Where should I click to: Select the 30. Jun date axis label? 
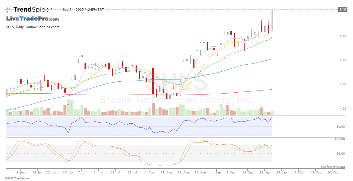(68, 172)
